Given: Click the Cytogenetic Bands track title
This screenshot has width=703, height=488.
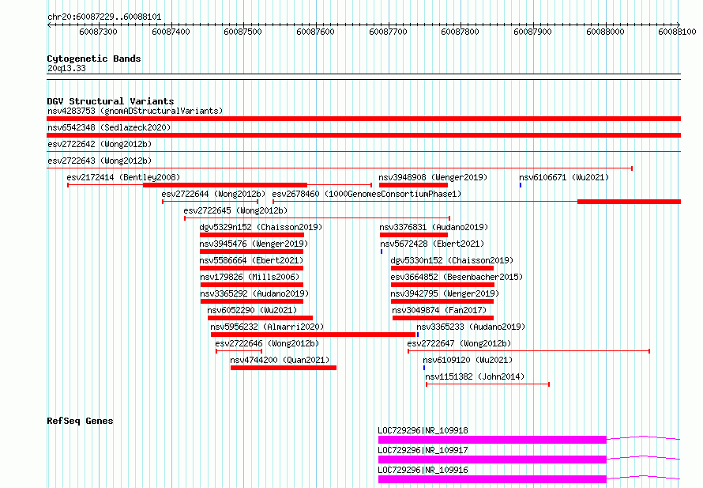Looking at the screenshot, I should [94, 59].
